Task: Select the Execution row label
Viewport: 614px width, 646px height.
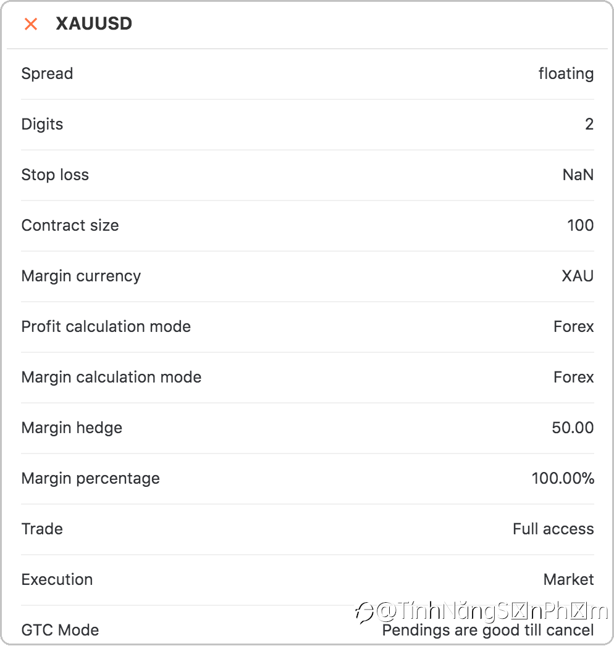Action: (x=57, y=580)
